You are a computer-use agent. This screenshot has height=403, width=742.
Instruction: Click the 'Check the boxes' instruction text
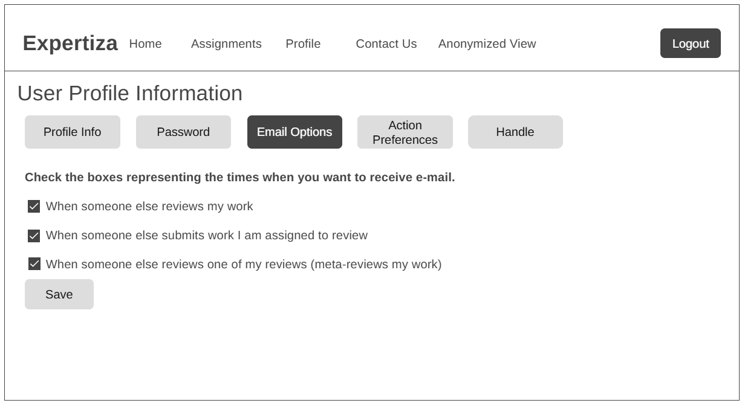pyautogui.click(x=239, y=178)
